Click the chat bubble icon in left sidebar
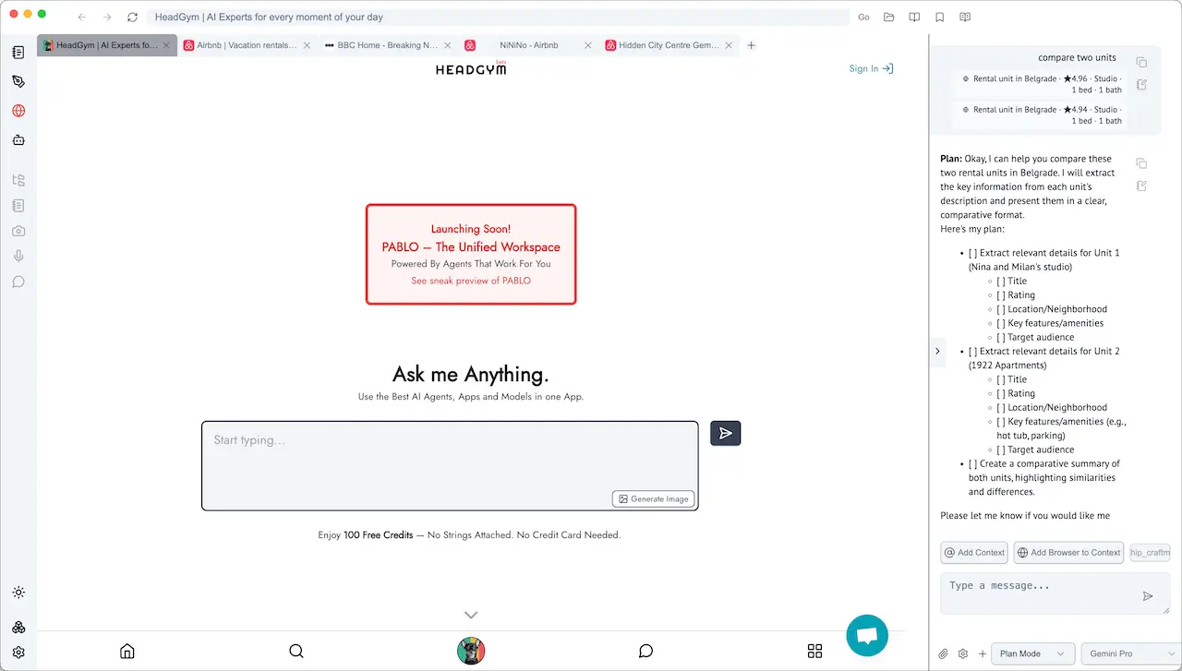Image resolution: width=1182 pixels, height=671 pixels. 18,282
